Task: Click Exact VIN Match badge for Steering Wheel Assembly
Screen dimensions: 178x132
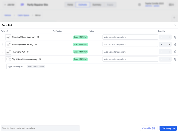Action: (x=80, y=37)
